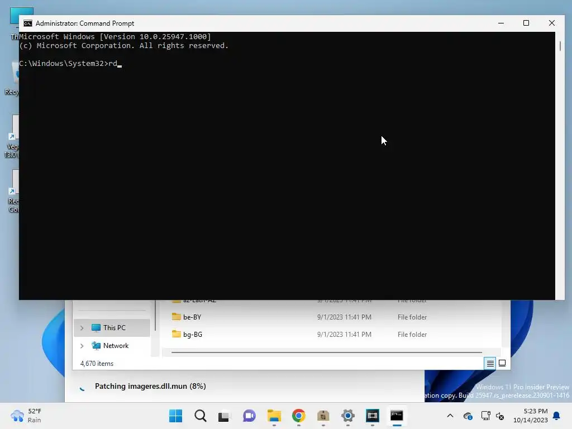Open the Windows Start menu

coord(175,416)
